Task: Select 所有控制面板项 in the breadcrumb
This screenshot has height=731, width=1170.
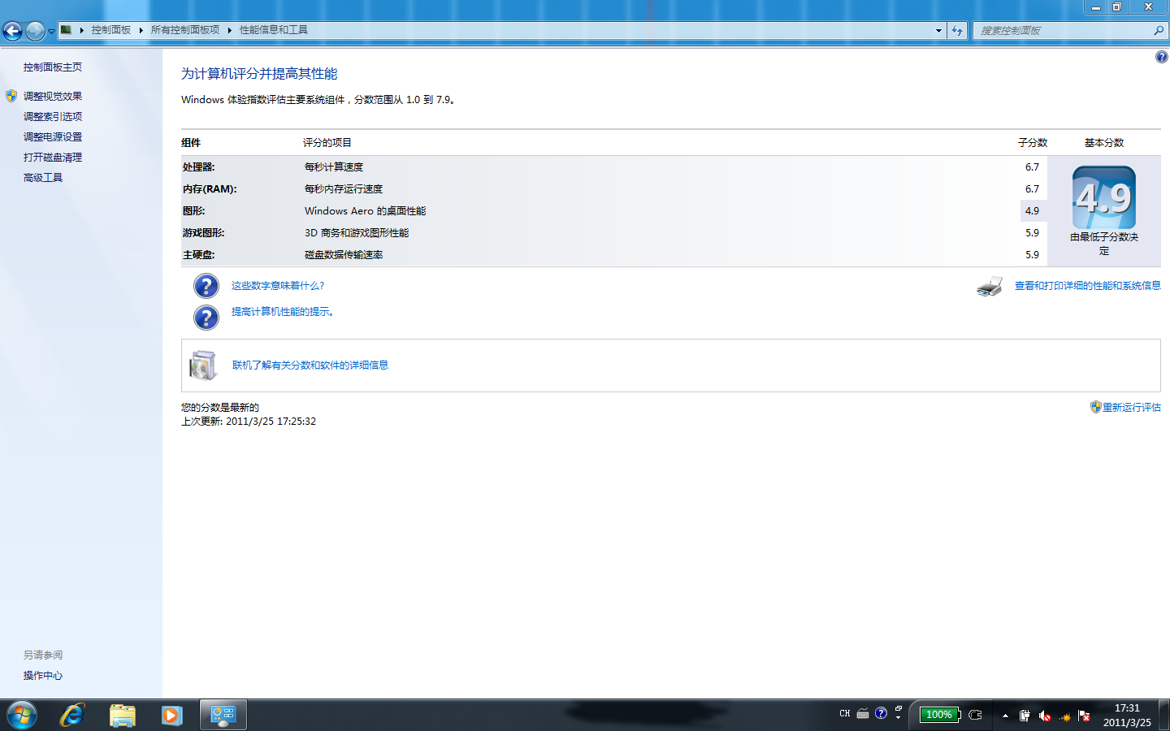Action: pyautogui.click(x=184, y=30)
